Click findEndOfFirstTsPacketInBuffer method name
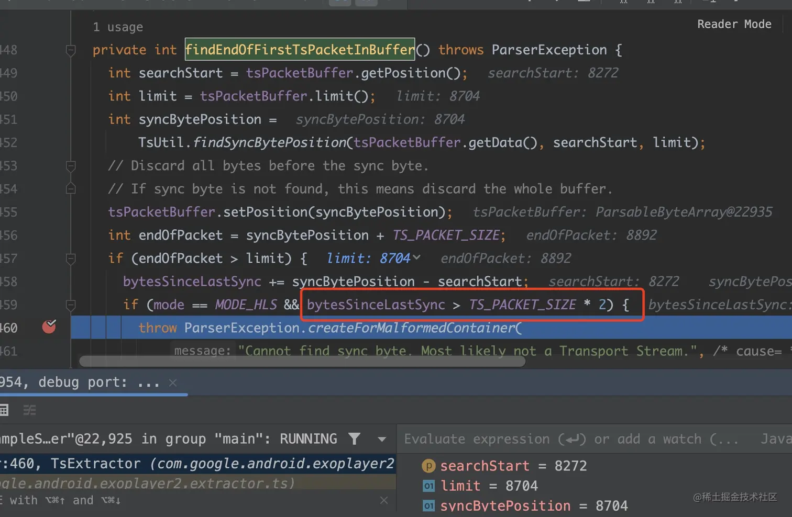This screenshot has height=517, width=792. (x=300, y=50)
